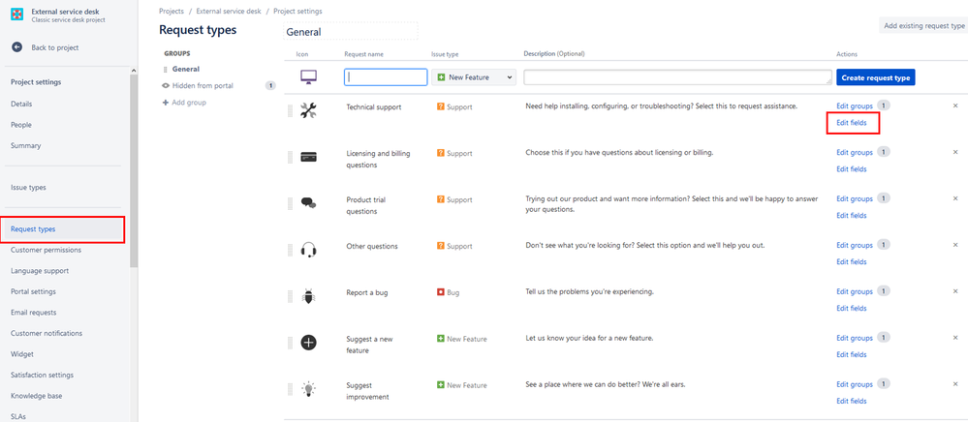Click Edit groups for Suggest a new feature
The image size is (968, 422).
(x=855, y=338)
